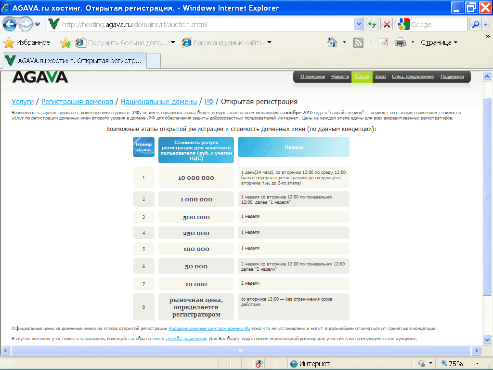Image resolution: width=493 pixels, height=370 pixels.
Task: Open the highlighted Услуги menu item
Action: tap(362, 77)
